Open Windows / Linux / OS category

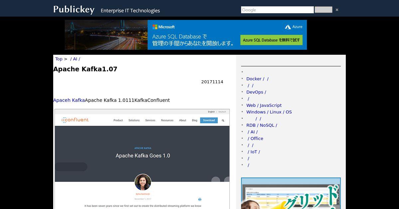click(269, 112)
